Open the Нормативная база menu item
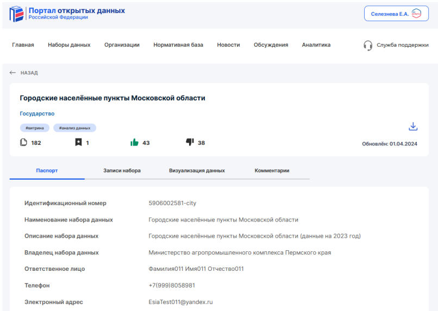Image resolution: width=438 pixels, height=311 pixels. tap(178, 45)
